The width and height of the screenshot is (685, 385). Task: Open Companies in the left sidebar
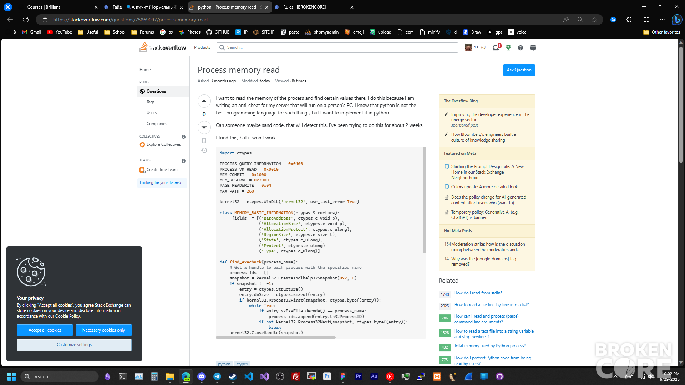(157, 124)
